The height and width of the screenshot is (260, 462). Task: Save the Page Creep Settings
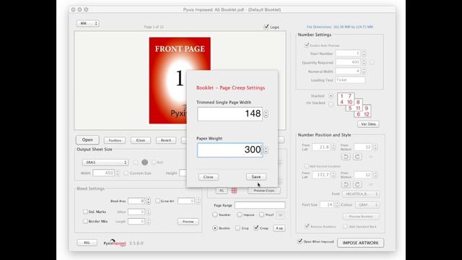256,177
